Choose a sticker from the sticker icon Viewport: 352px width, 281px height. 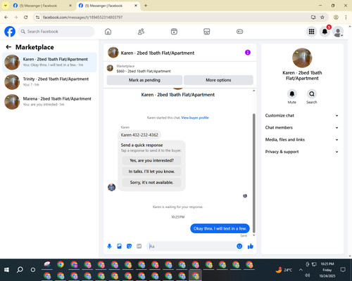pos(129,246)
